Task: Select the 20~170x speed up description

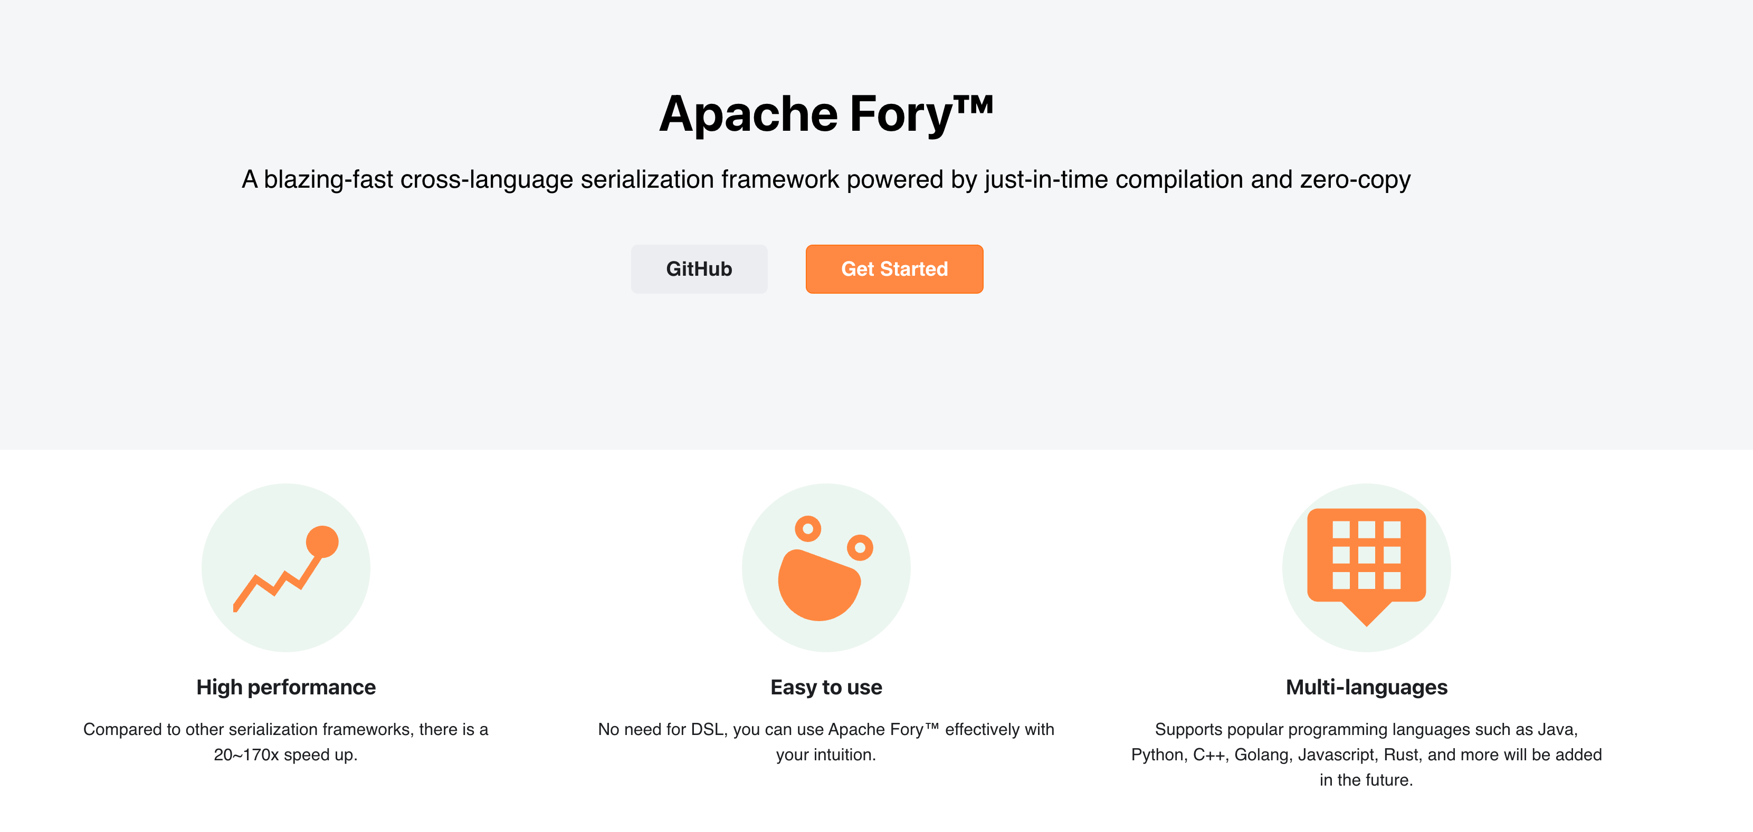Action: click(286, 742)
